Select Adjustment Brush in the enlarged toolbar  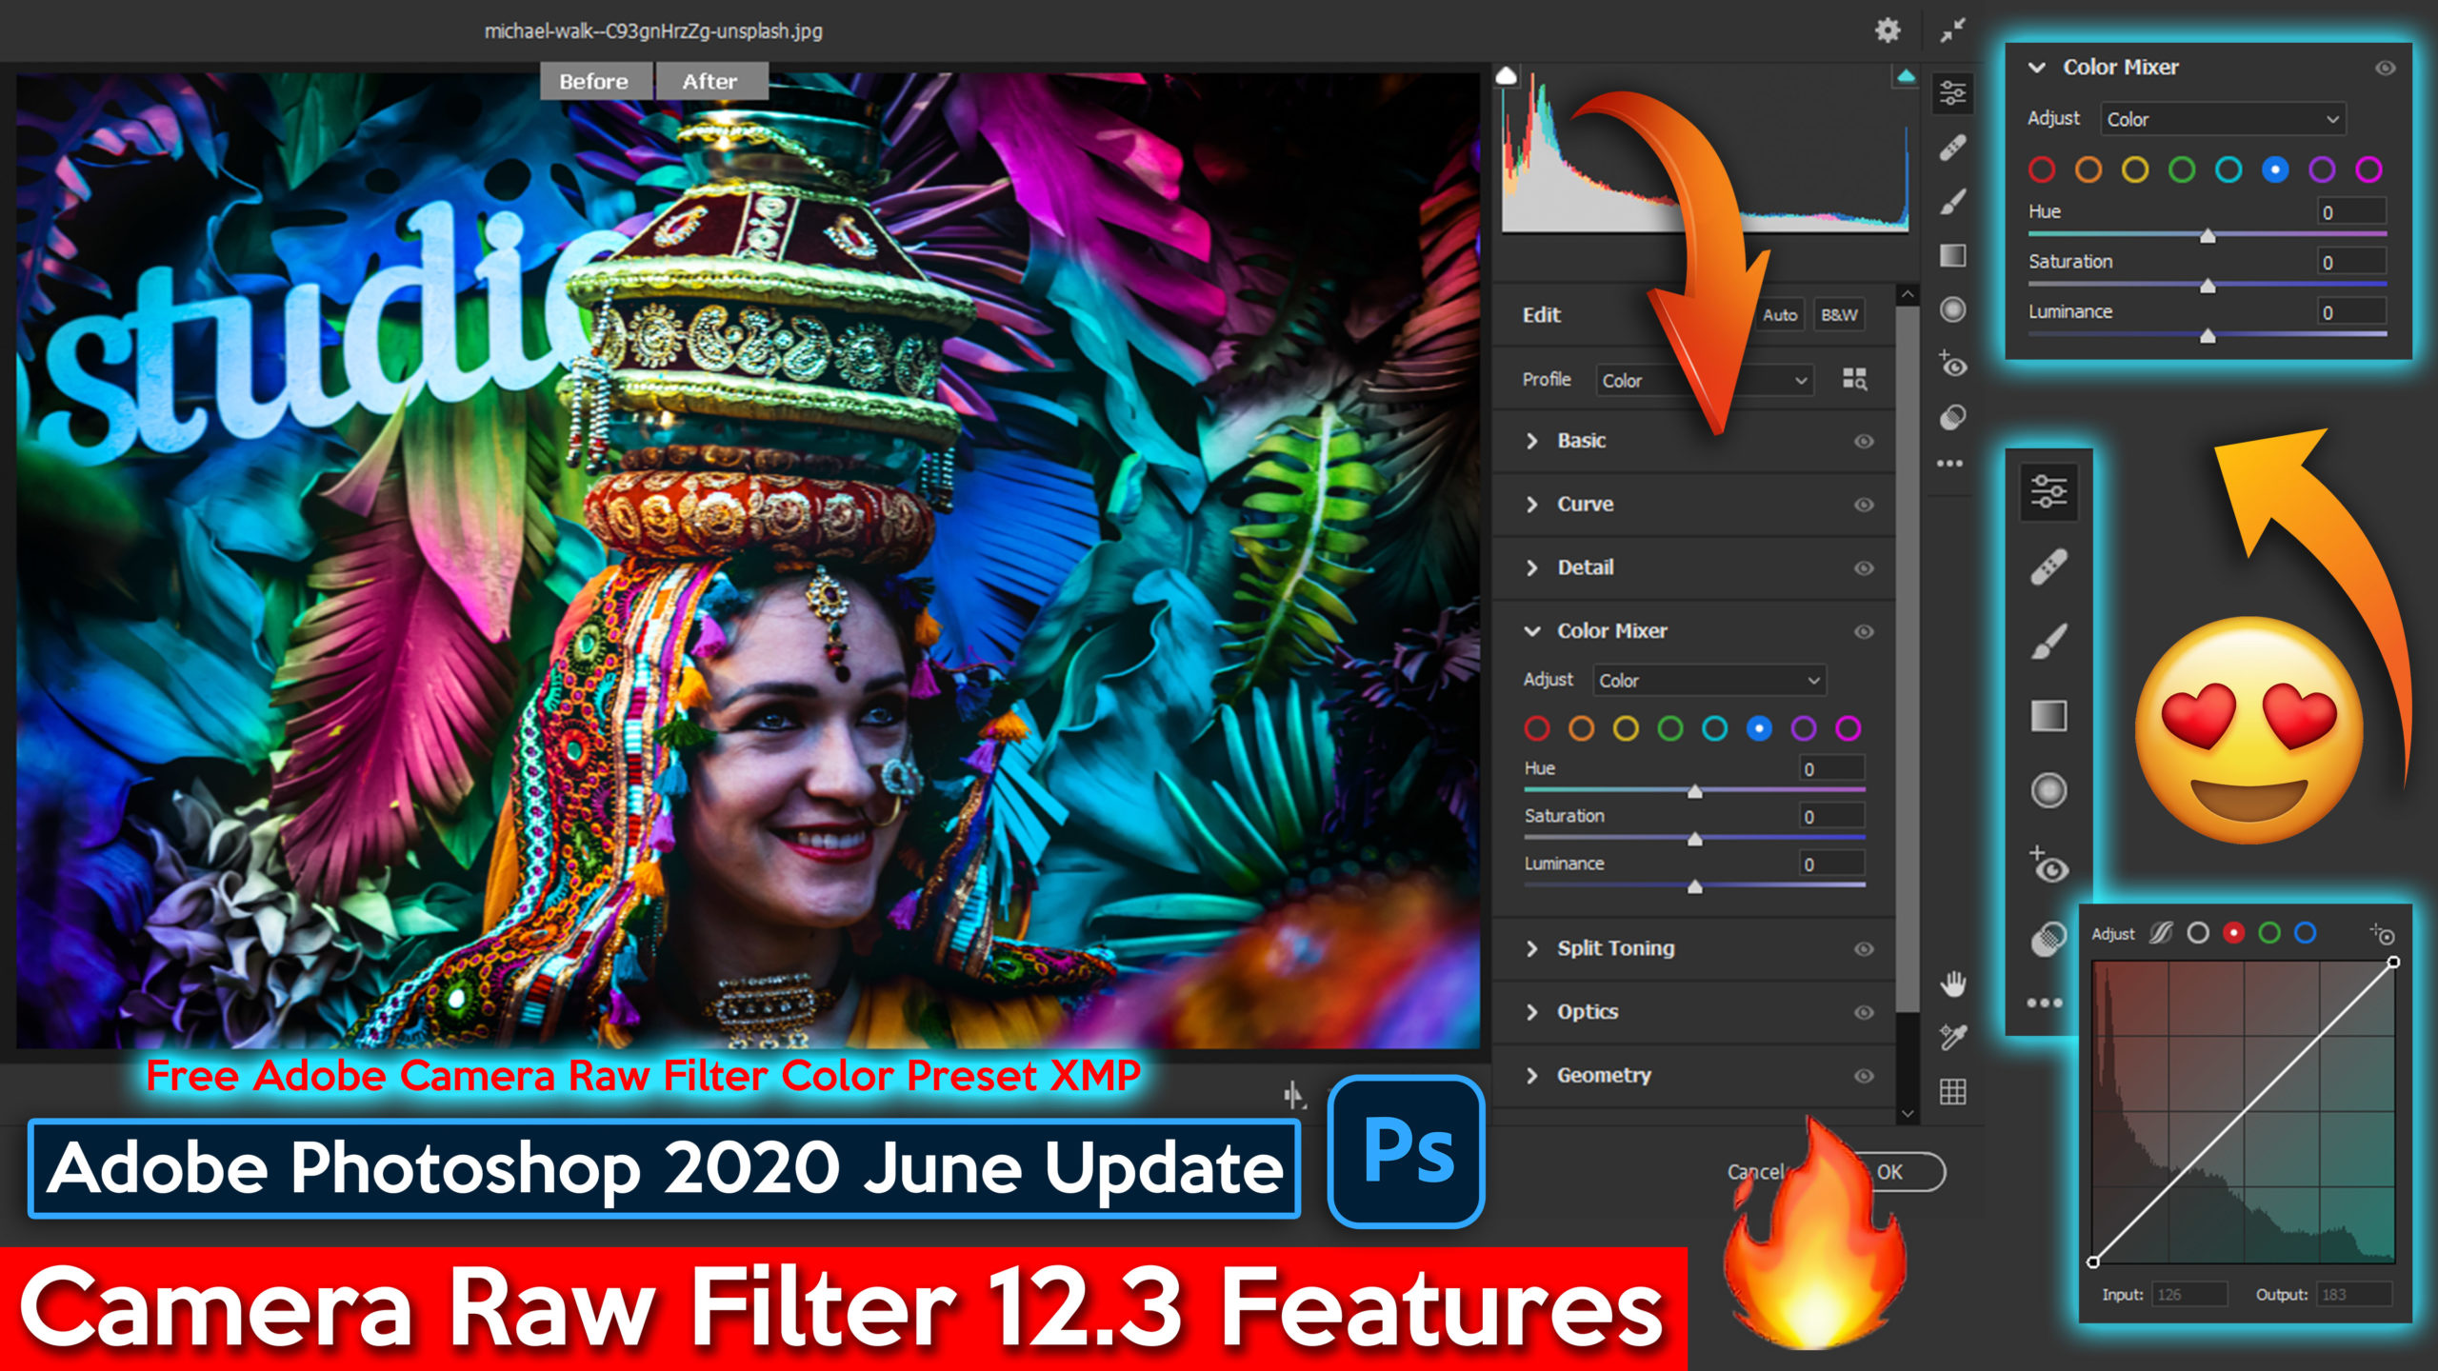pyautogui.click(x=2048, y=641)
